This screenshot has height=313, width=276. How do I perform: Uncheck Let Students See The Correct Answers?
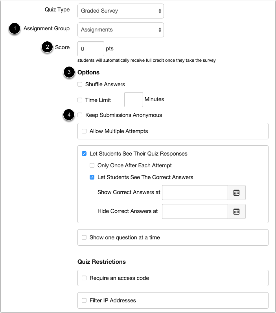point(92,177)
